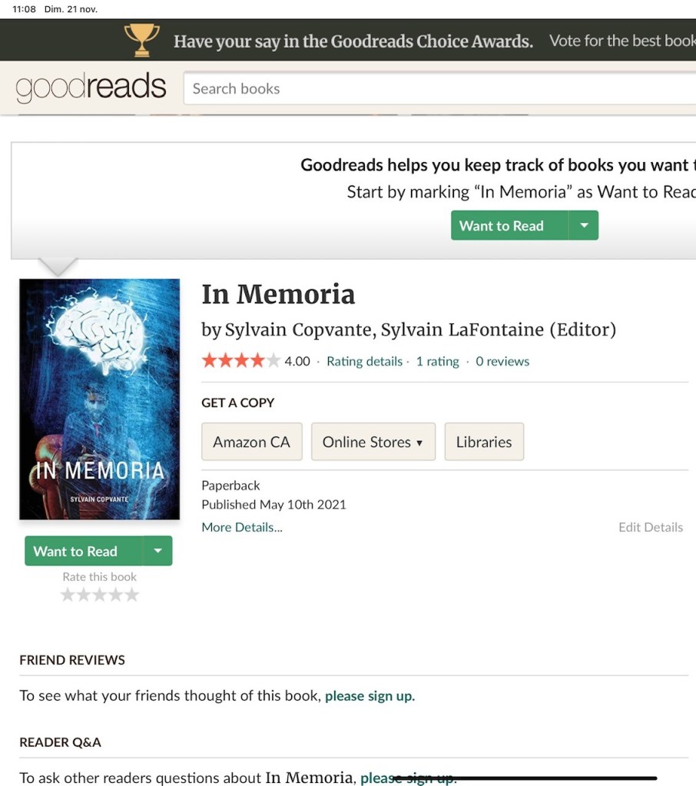Viewport: 696px width, 786px height.
Task: Select the Libraries button
Action: coord(484,442)
